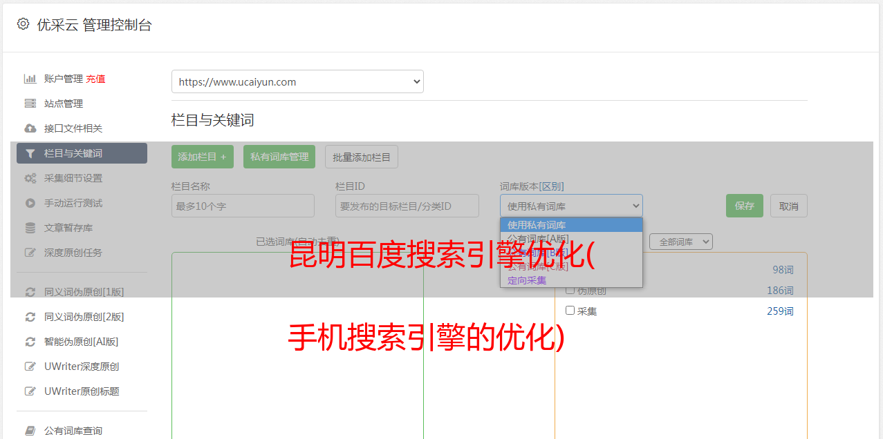Click the 私有词库管理 button
This screenshot has width=883, height=439.
pyautogui.click(x=279, y=157)
